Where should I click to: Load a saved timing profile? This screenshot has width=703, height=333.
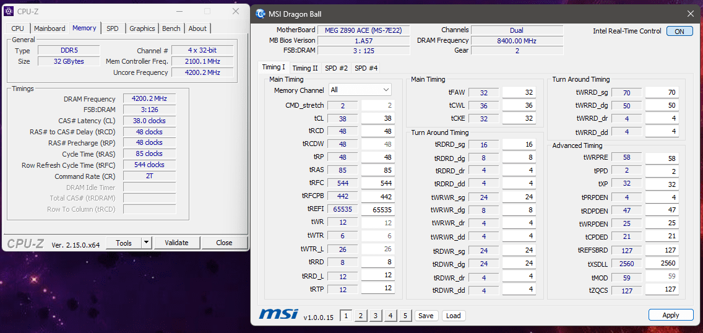pyautogui.click(x=453, y=316)
